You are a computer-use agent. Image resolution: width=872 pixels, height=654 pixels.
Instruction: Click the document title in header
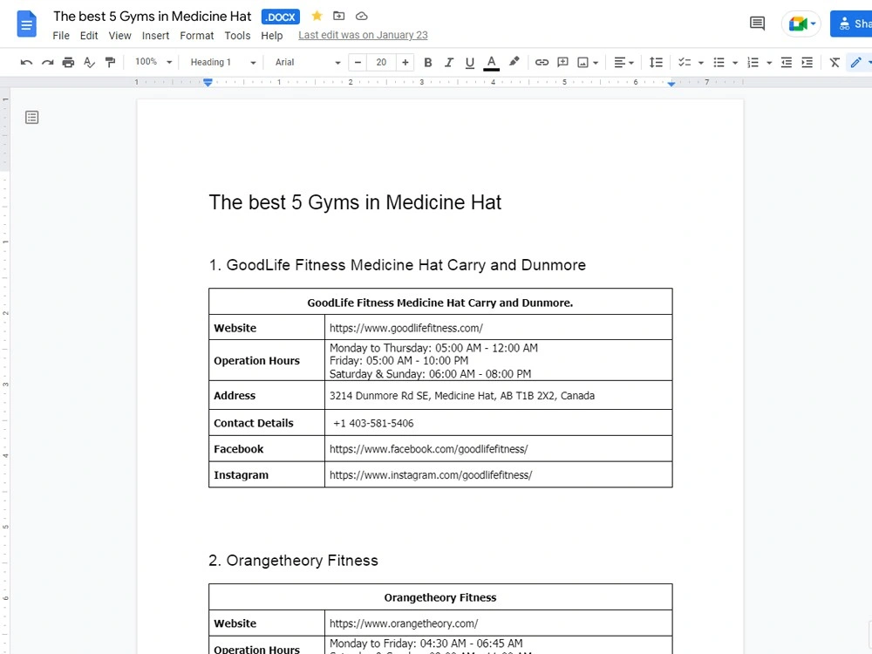pos(153,16)
